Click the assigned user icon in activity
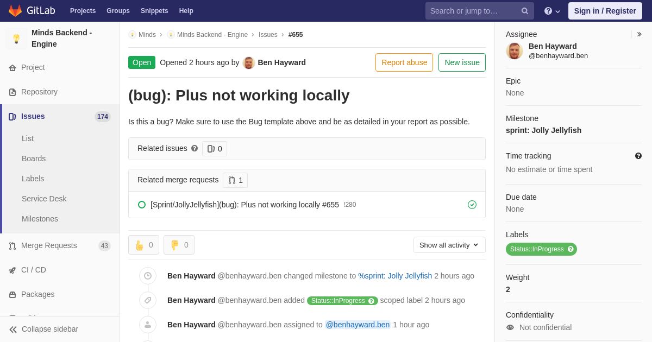 pyautogui.click(x=148, y=325)
